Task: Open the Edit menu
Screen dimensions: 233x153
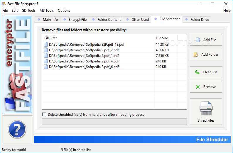Action: pyautogui.click(x=15, y=11)
